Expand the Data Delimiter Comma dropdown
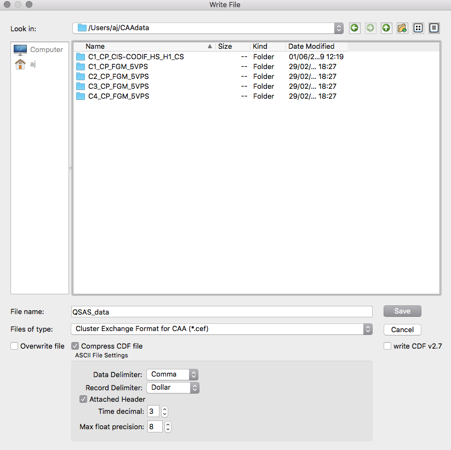The image size is (451, 450). coord(172,375)
